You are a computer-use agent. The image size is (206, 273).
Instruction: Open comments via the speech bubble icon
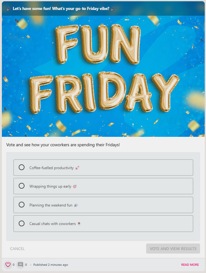pyautogui.click(x=20, y=265)
